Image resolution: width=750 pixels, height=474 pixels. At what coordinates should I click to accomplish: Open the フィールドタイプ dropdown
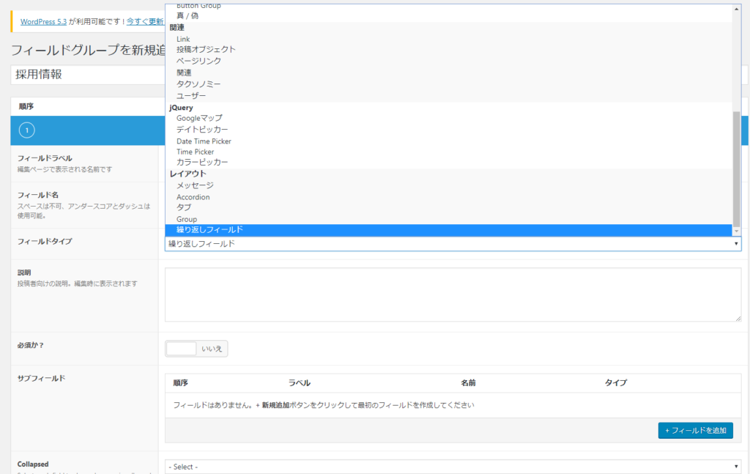pos(453,244)
